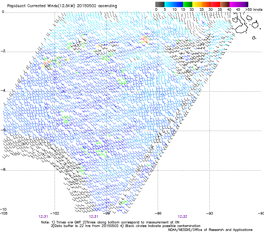Click the purple '12:31' label near -102
The height and width of the screenshot is (232, 264).
tap(43, 217)
